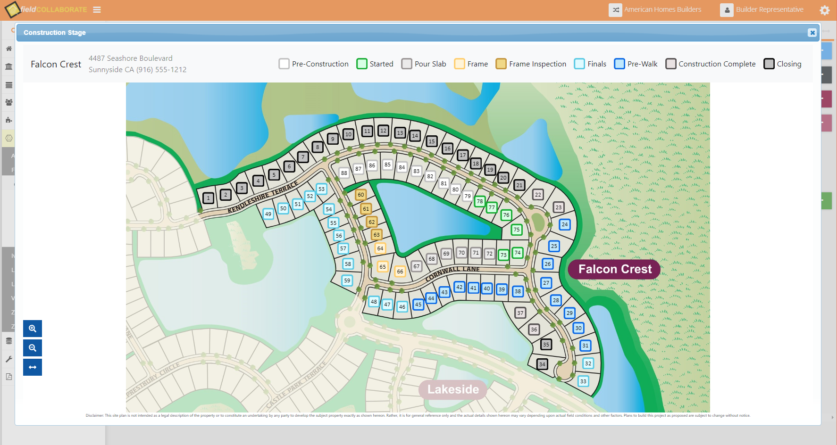Viewport: 837px width, 445px height.
Task: Click the highlighted hexagon site plan icon
Action: [8, 138]
